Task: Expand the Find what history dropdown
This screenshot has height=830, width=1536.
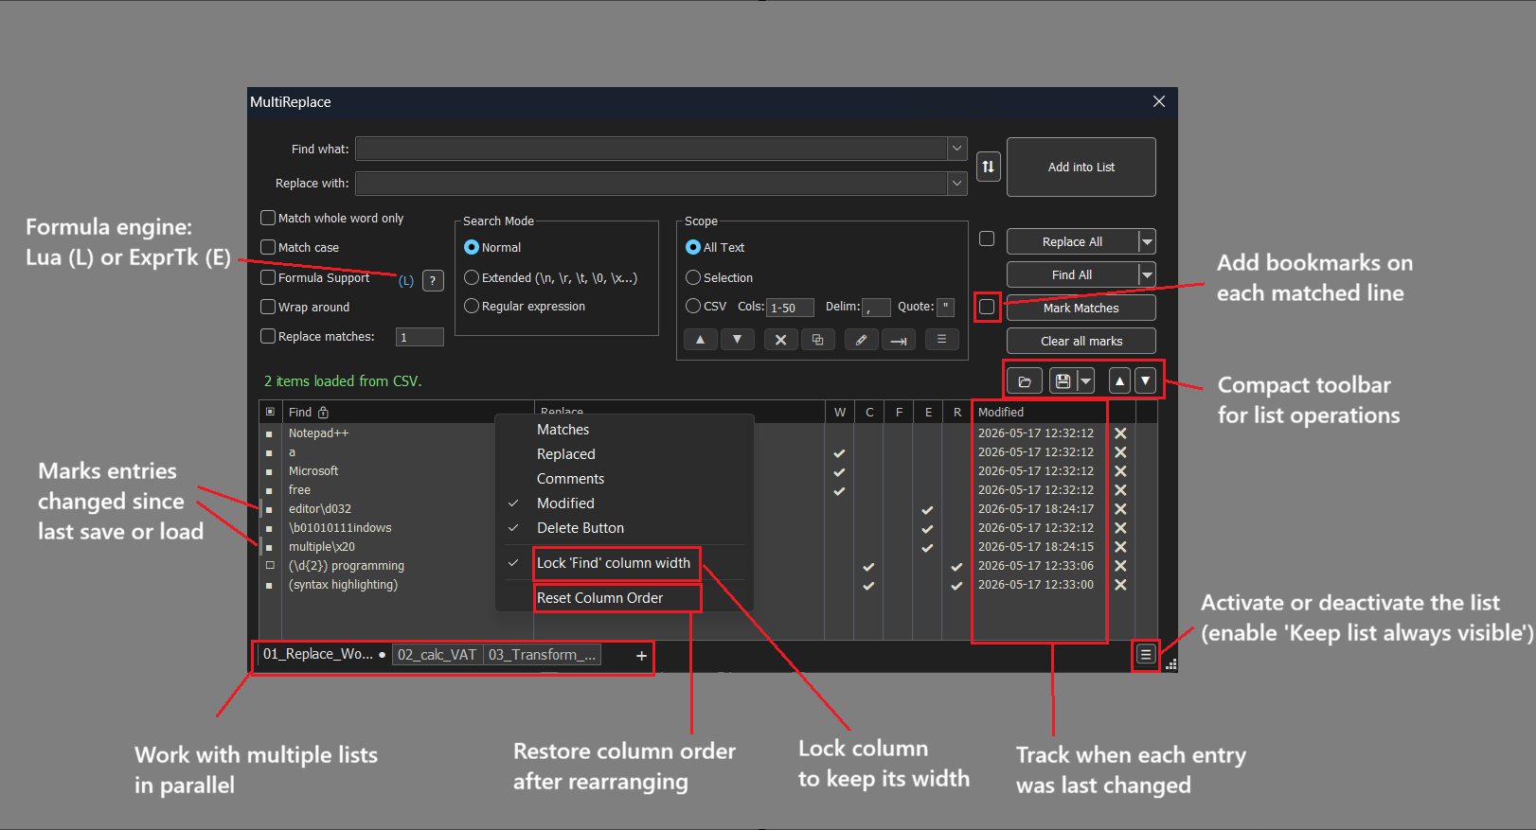Action: coord(957,149)
